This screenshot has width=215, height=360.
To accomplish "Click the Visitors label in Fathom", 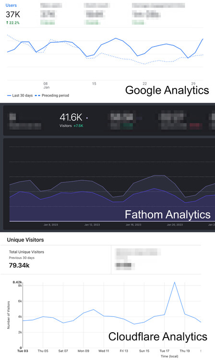I will [x=66, y=126].
